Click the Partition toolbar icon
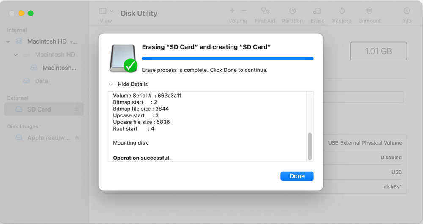This screenshot has width=423, height=224. point(292,11)
